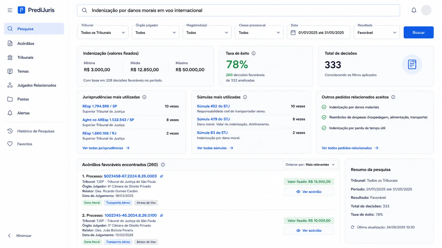Click refresh icon beside Última atualização
The height and width of the screenshot is (248, 442).
[352, 227]
